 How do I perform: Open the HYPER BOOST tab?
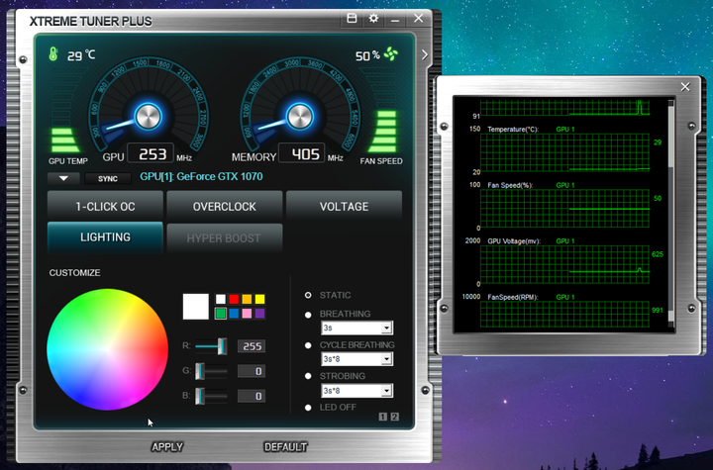(x=225, y=237)
